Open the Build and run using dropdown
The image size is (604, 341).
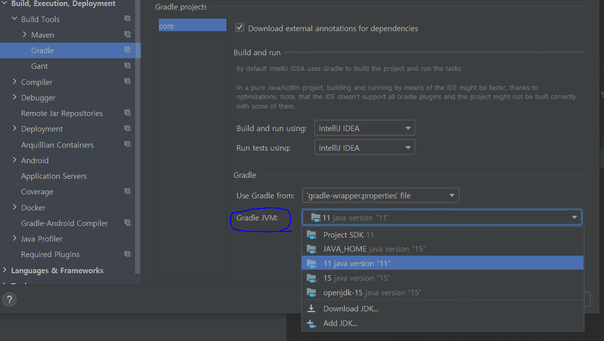(365, 128)
